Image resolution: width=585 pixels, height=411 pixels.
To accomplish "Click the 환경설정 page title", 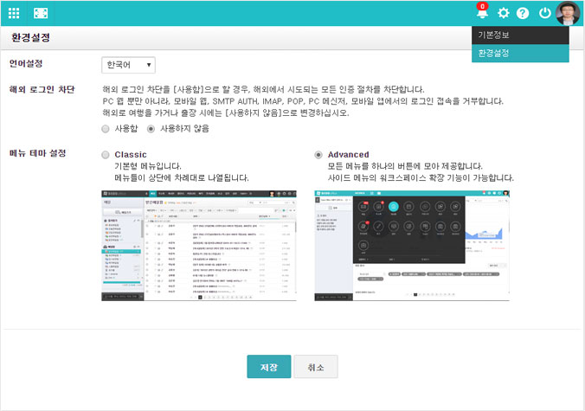I will 30,37.
